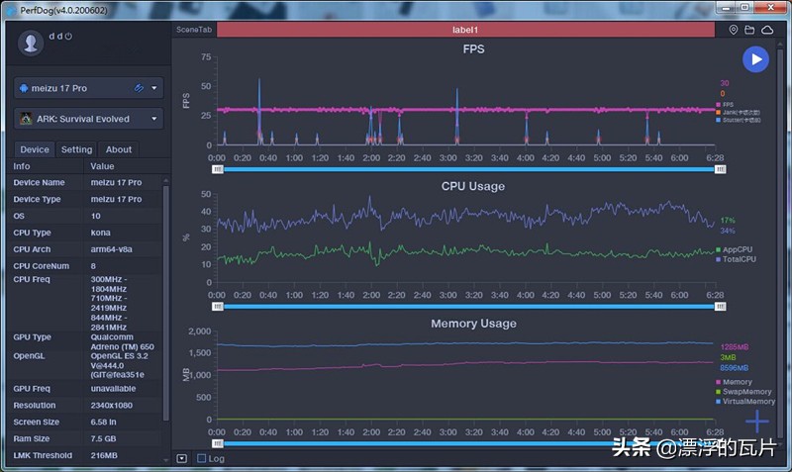This screenshot has height=472, width=792.
Task: Click the Memory Usage chart title
Action: coord(473,324)
